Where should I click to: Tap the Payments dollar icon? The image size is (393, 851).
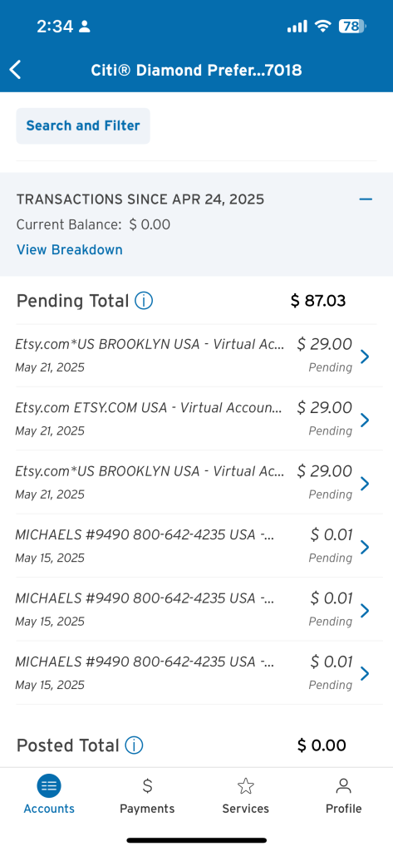(x=147, y=785)
